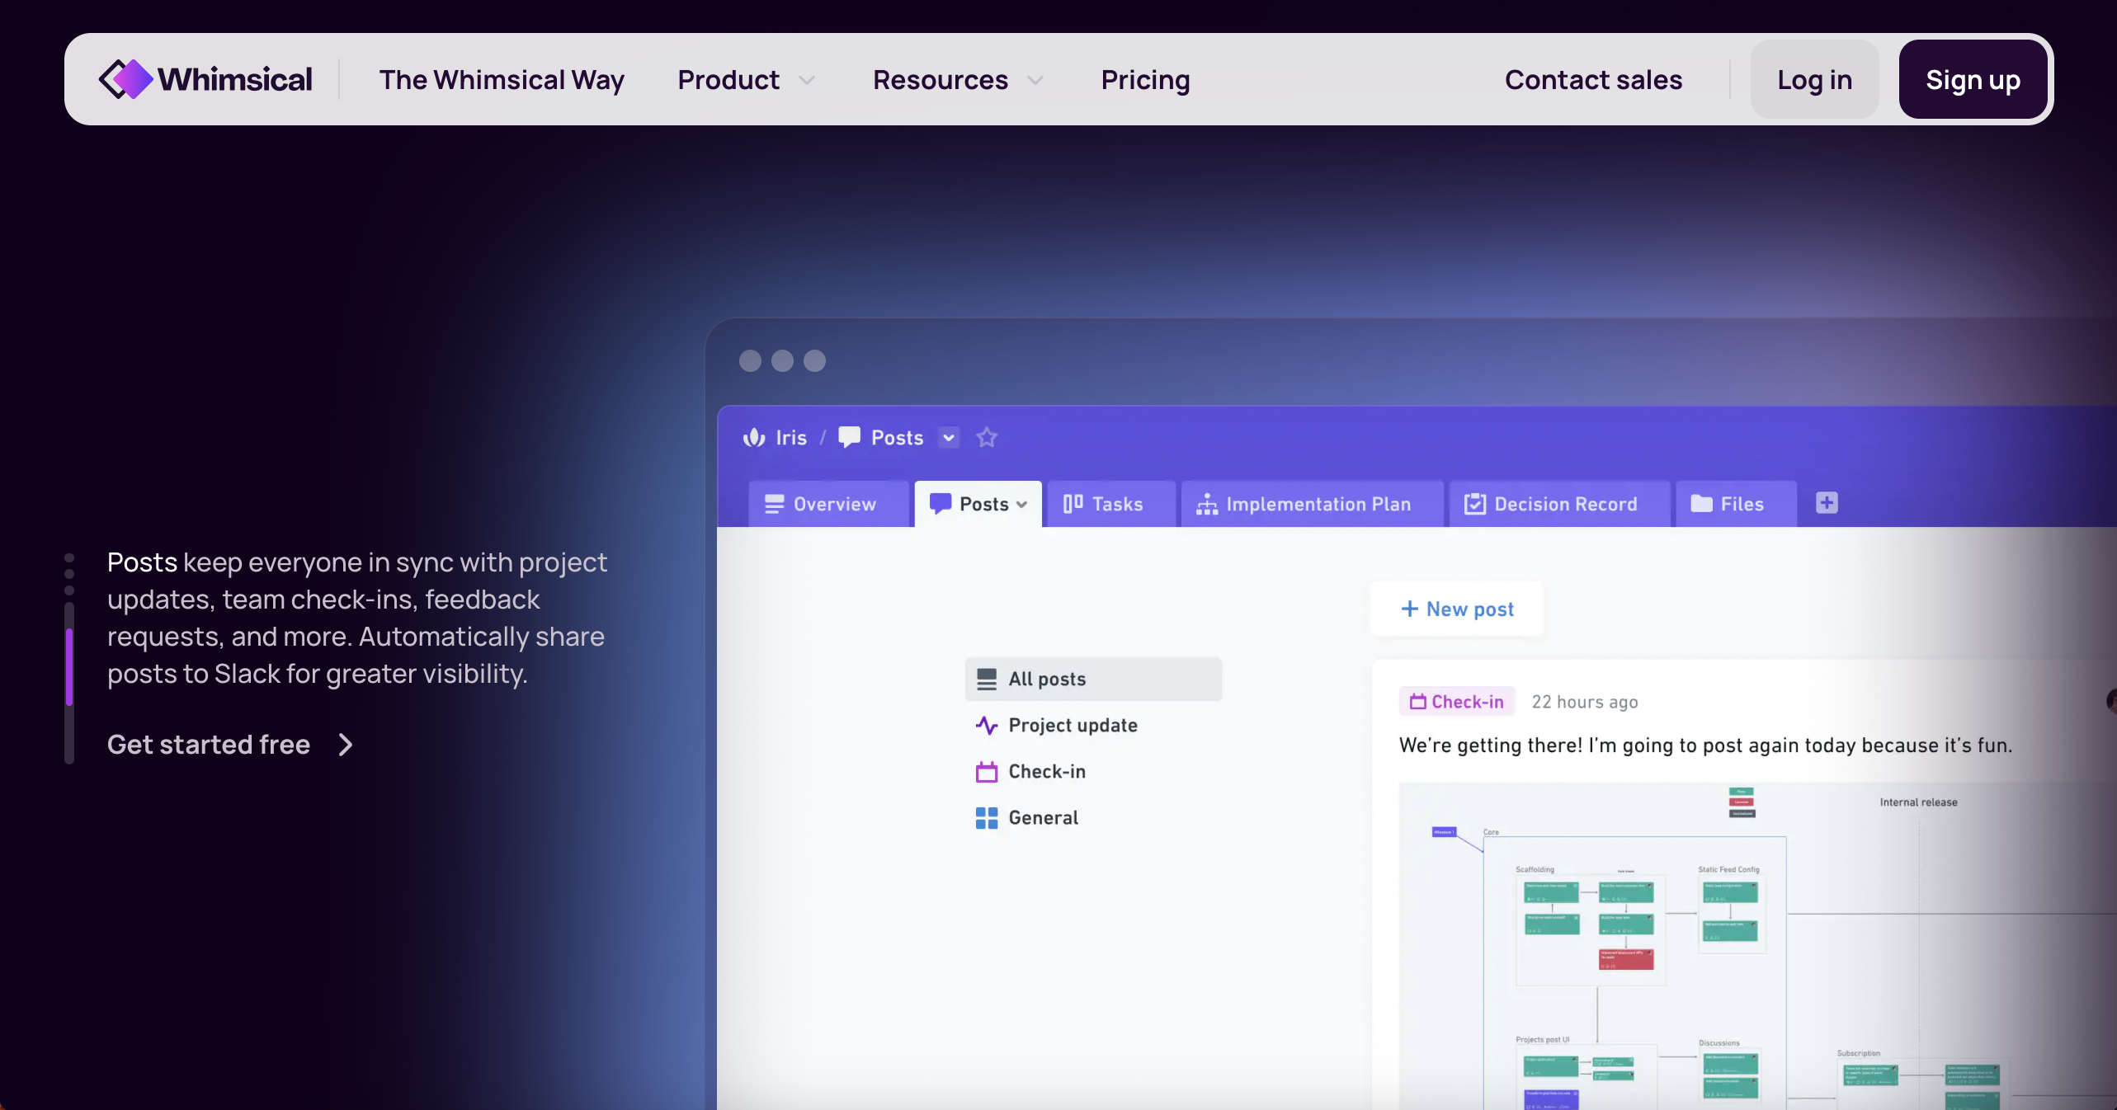
Task: Click the Iris workspace icon
Action: point(754,437)
